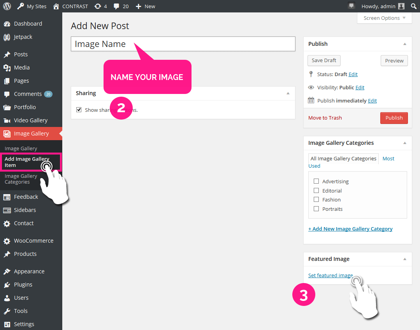Click the Save Draft button
This screenshot has height=330, width=420.
pos(324,61)
